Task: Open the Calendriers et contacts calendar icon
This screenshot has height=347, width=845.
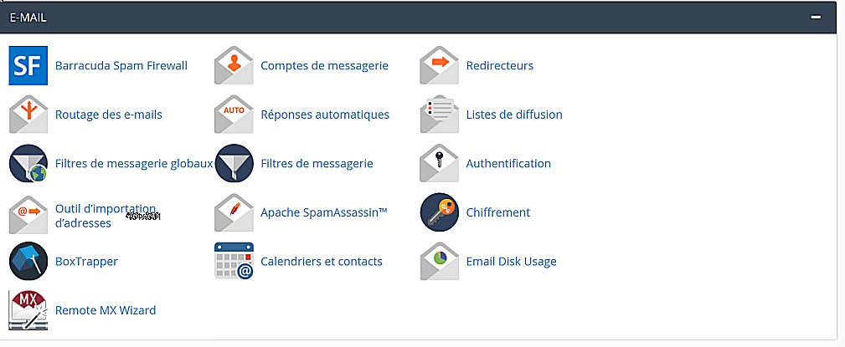Action: point(234,262)
